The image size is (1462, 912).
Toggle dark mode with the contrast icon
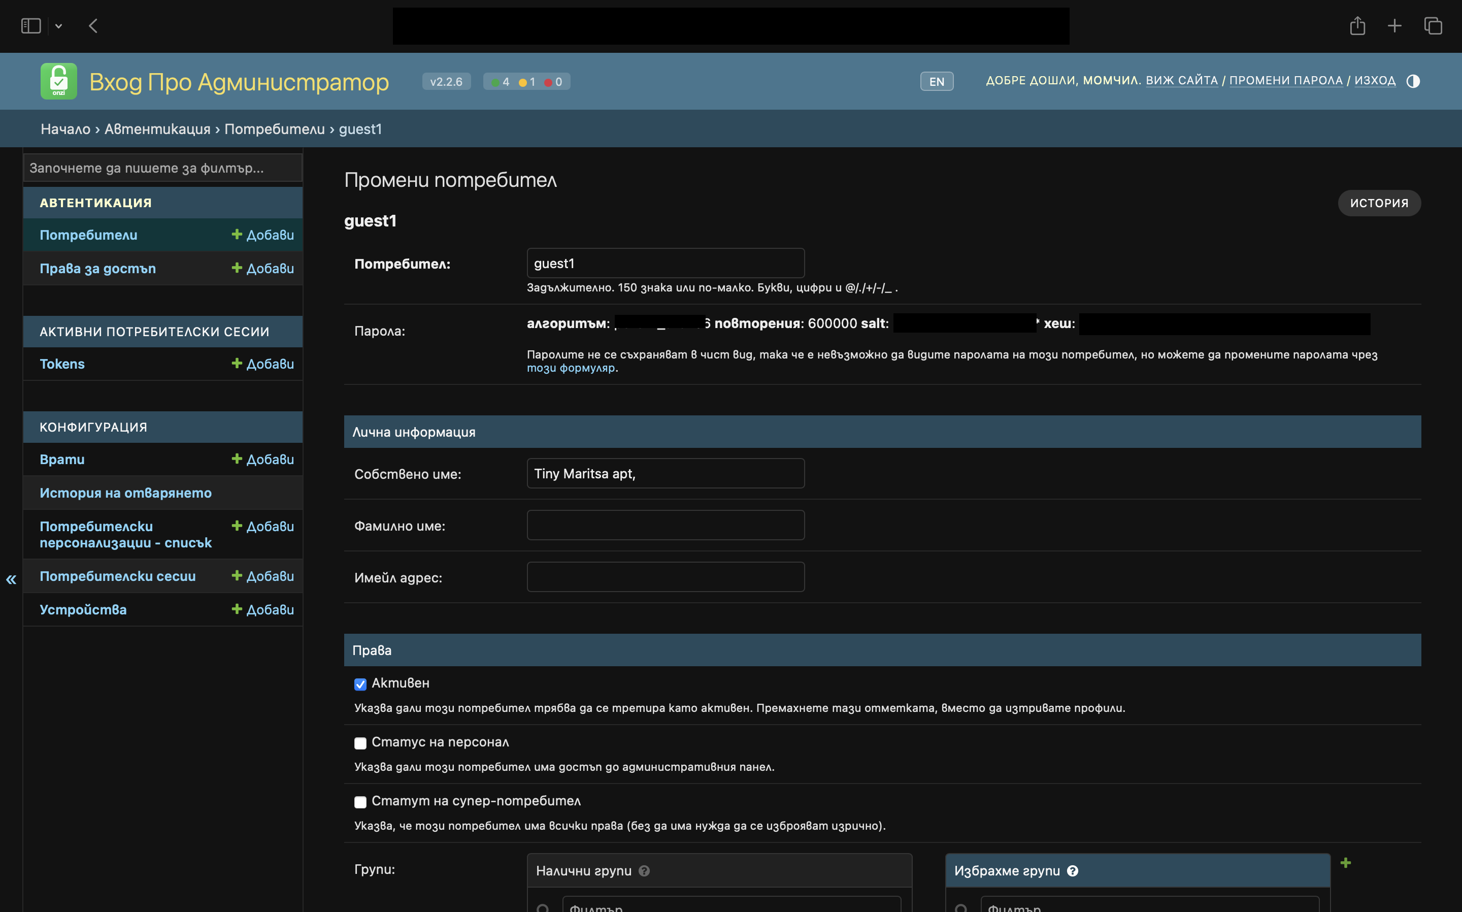coord(1414,81)
